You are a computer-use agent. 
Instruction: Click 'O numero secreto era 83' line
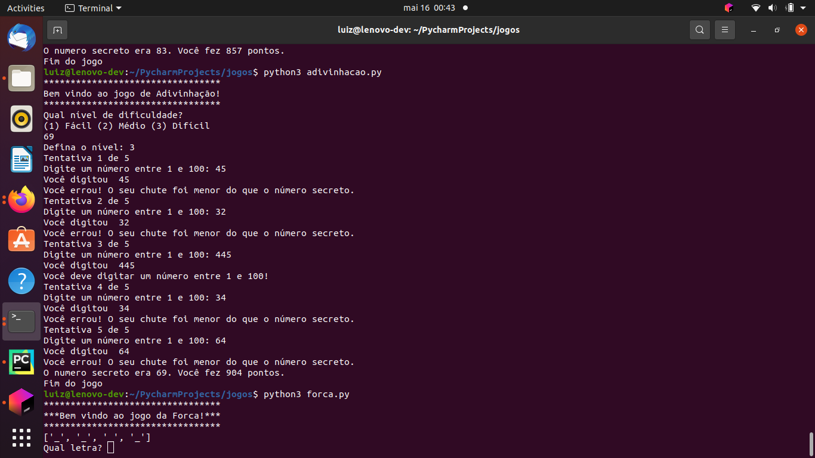click(x=164, y=51)
